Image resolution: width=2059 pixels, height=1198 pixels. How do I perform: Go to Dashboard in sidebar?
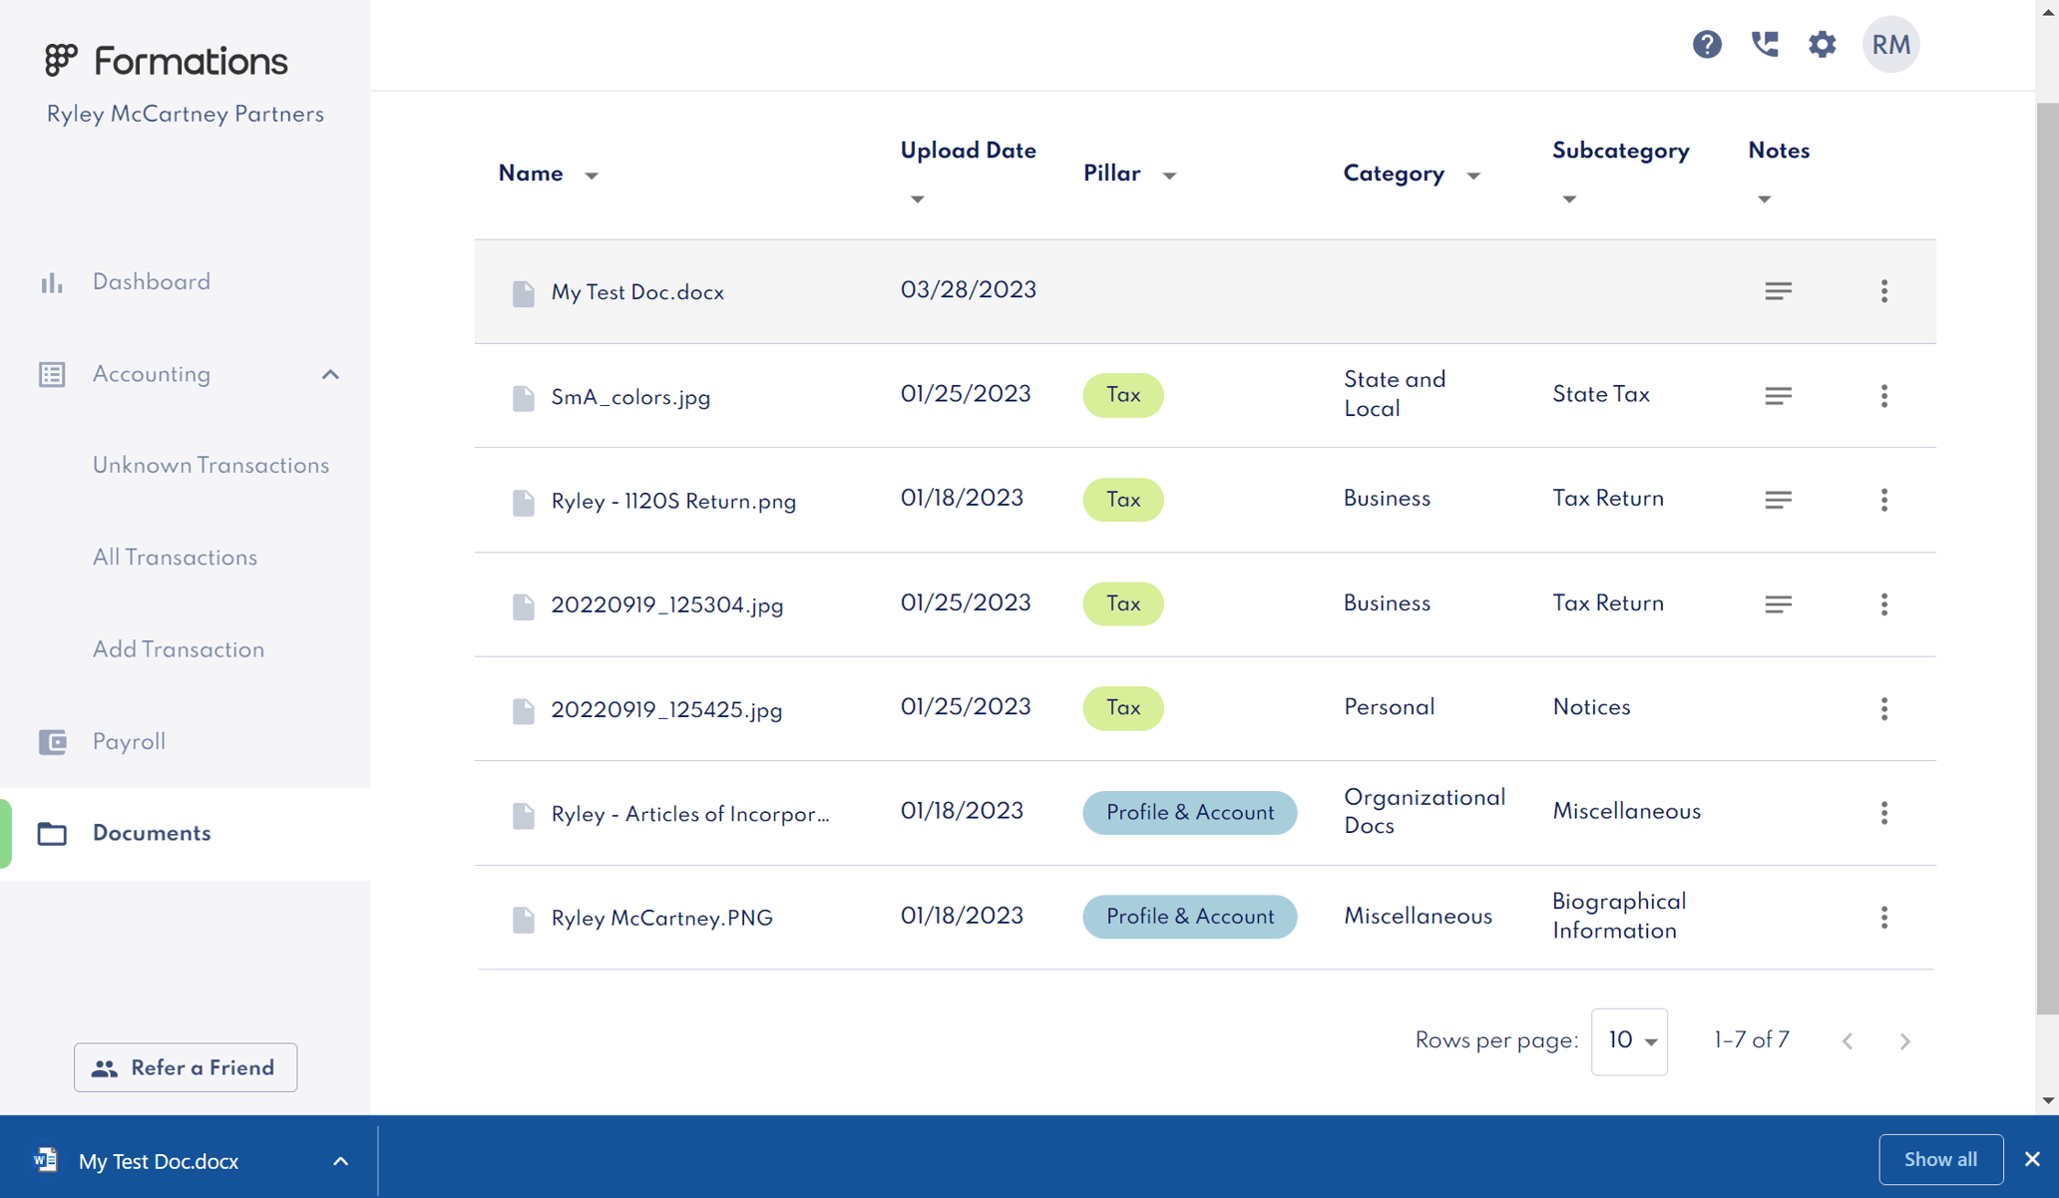(x=151, y=282)
